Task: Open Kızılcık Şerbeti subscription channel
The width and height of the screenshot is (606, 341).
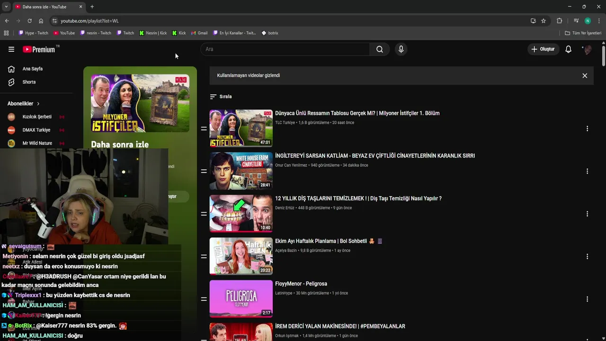Action: 36,117
